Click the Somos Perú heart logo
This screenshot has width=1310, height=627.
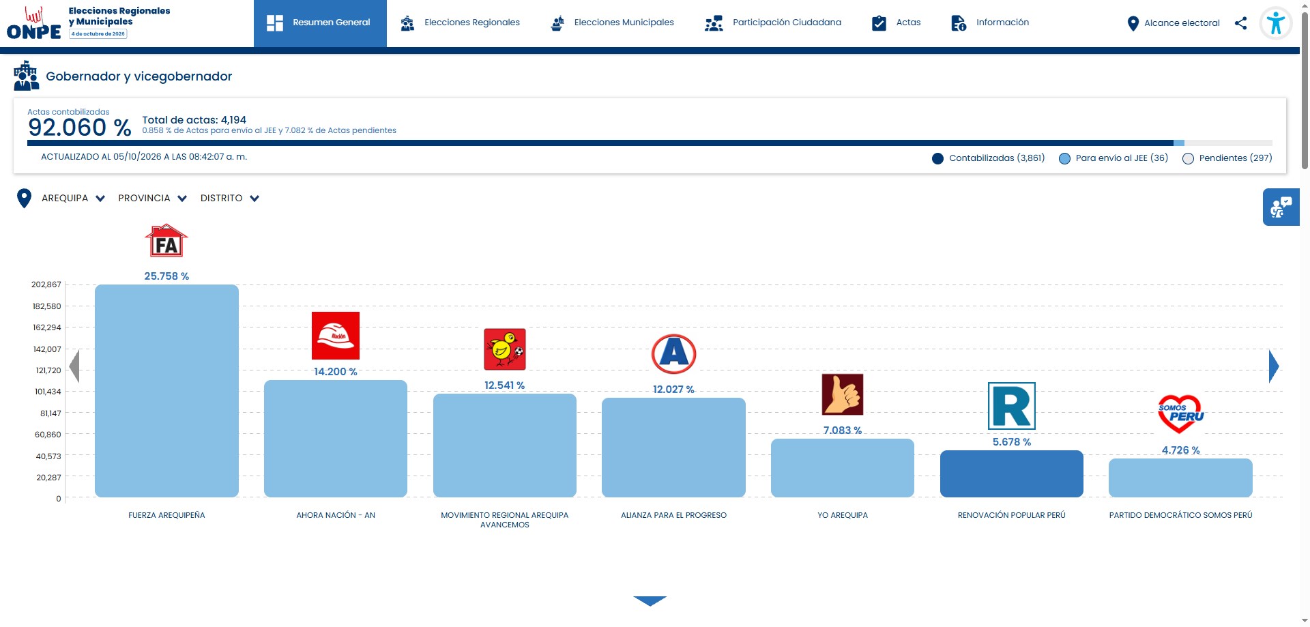pyautogui.click(x=1180, y=414)
